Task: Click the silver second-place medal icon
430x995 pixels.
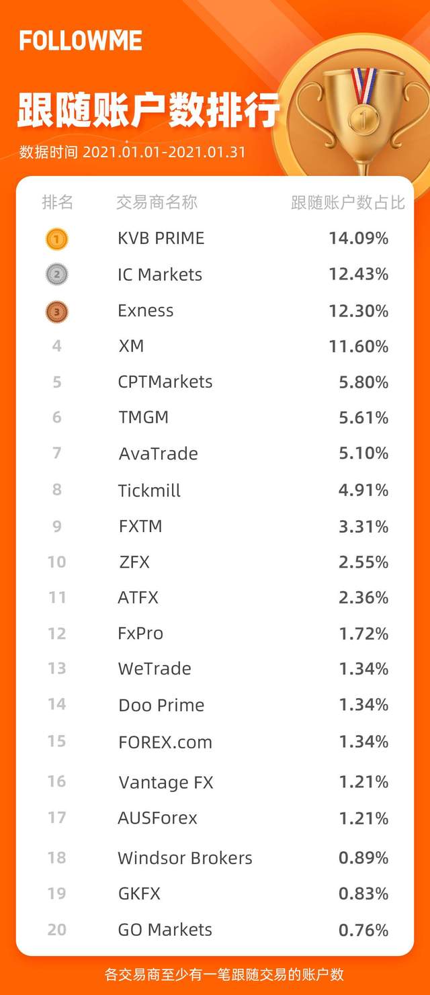Action: (x=56, y=274)
